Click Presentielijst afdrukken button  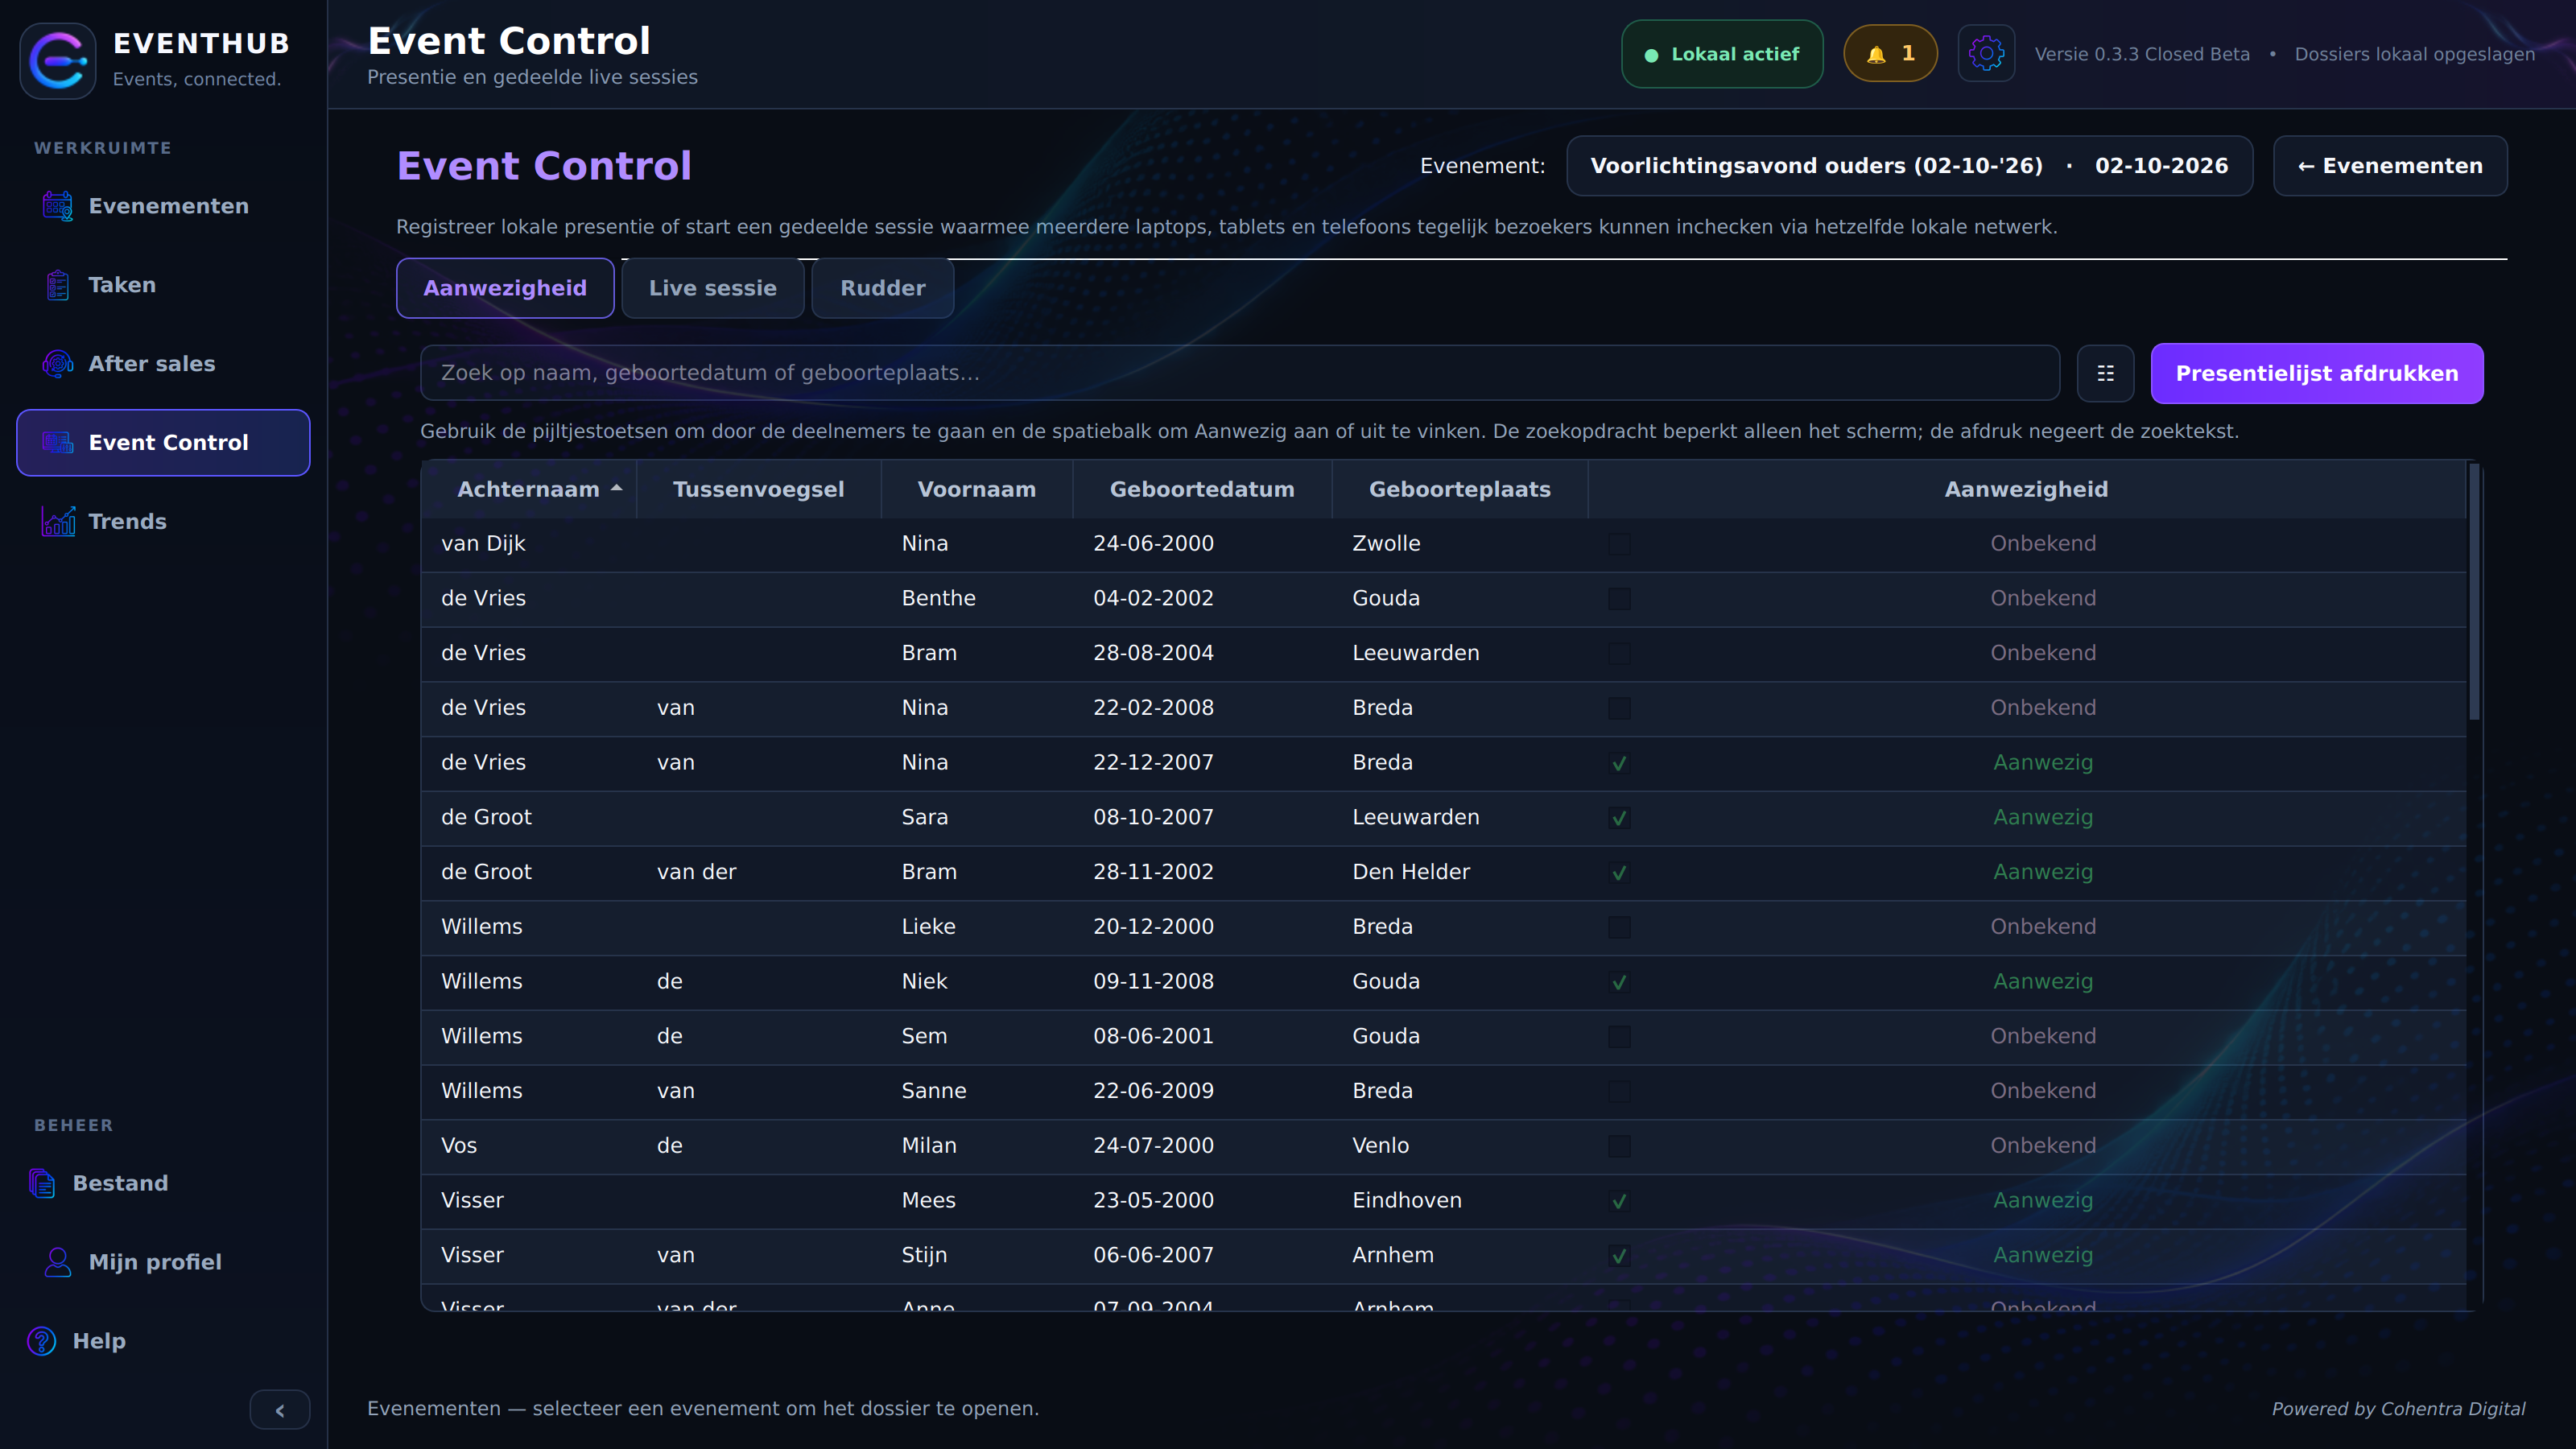2317,373
